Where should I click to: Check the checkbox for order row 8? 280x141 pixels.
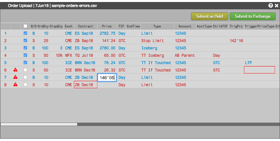pyautogui.click(x=25, y=85)
